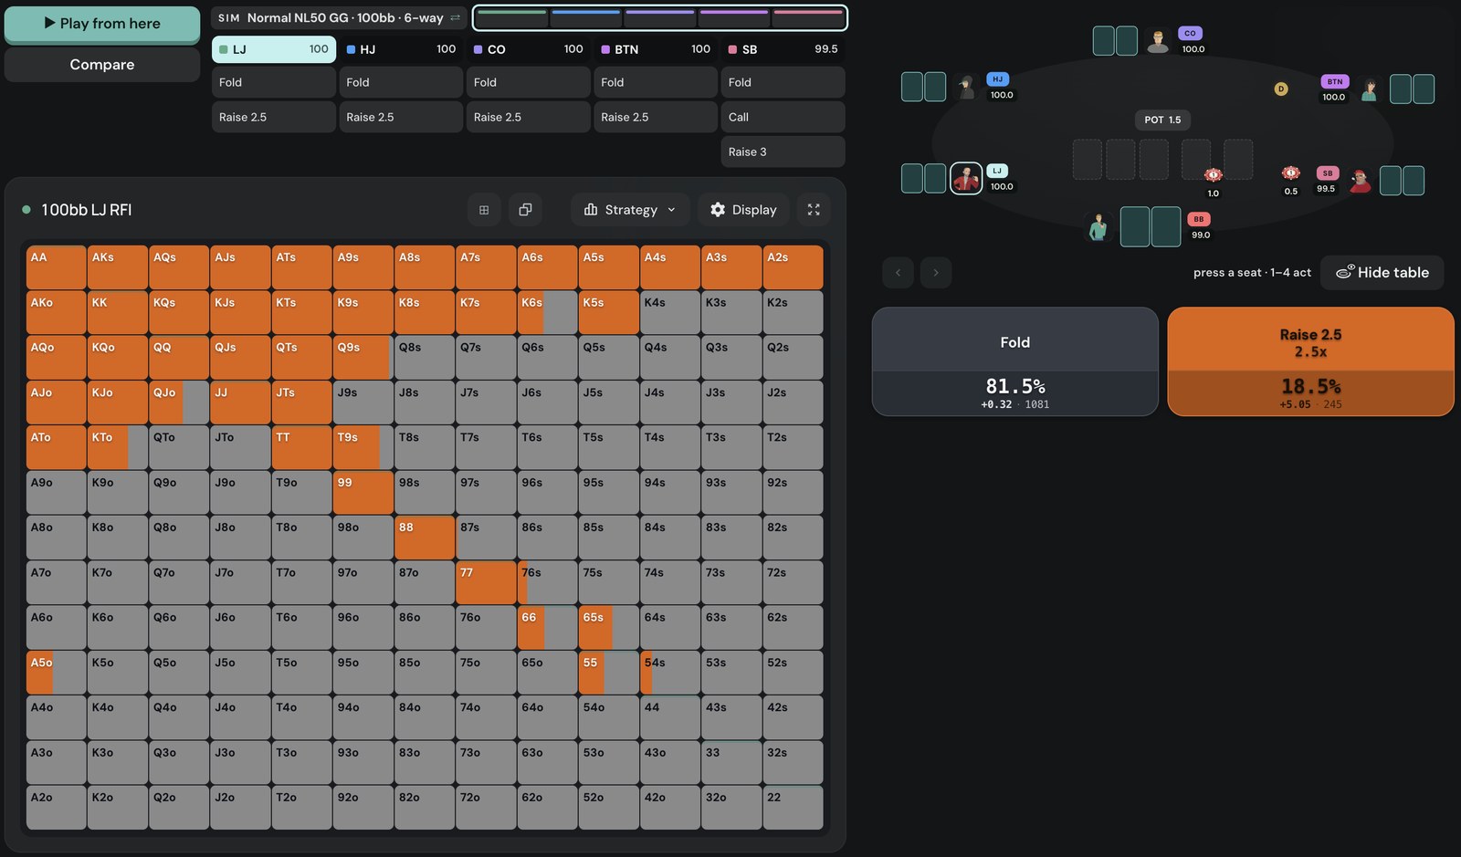Open the SIM Normal NL50 GG selector
The image size is (1461, 857).
(339, 18)
